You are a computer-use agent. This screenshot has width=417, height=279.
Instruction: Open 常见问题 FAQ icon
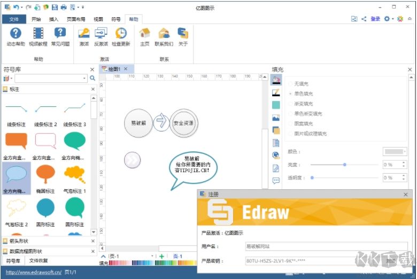[x=60, y=37]
